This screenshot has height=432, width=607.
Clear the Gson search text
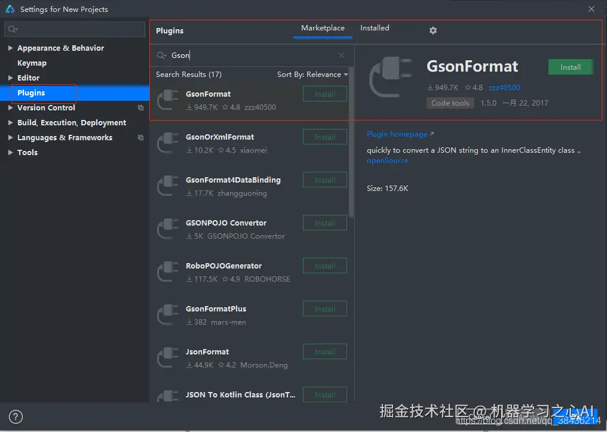pos(341,55)
